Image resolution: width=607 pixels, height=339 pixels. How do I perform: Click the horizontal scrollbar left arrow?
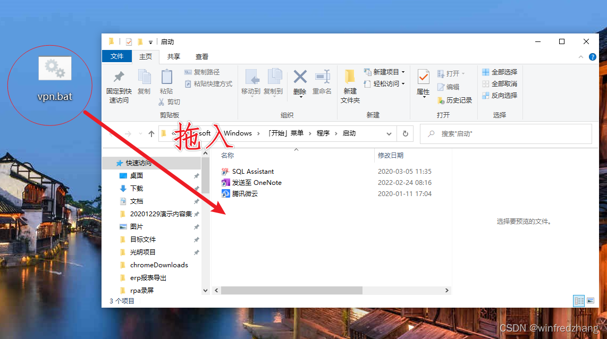coord(216,290)
